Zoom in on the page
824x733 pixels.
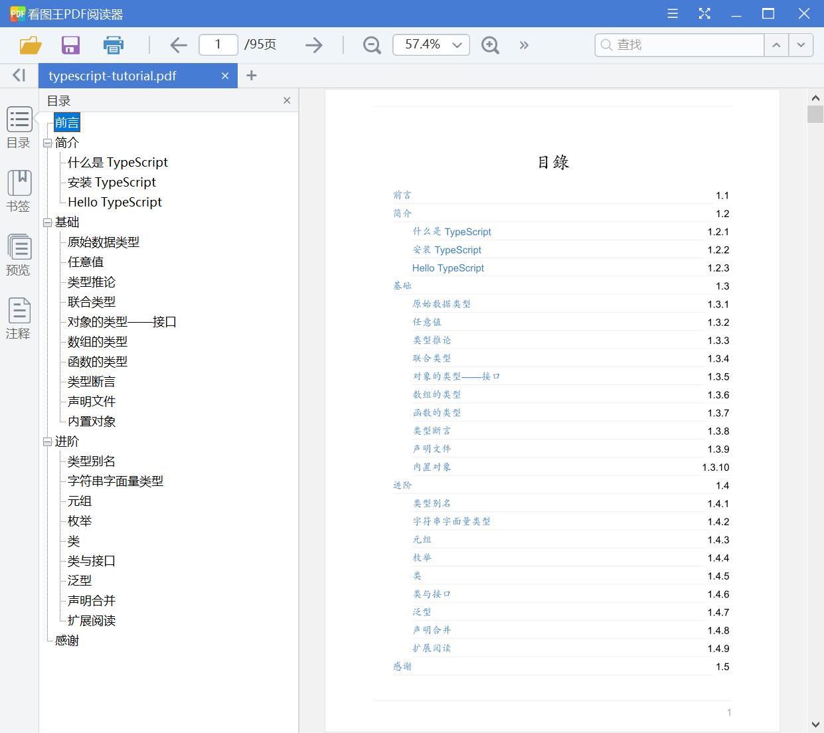(x=490, y=44)
